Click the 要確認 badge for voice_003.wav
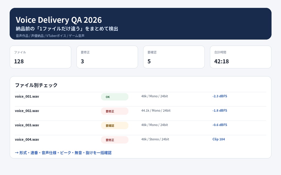This screenshot has height=175, width=281. [115, 126]
